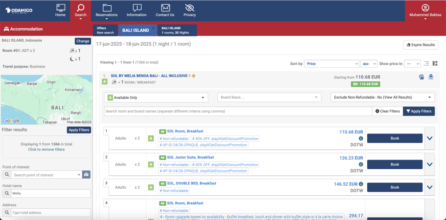Click the Type hotel address field

[x=51, y=213]
